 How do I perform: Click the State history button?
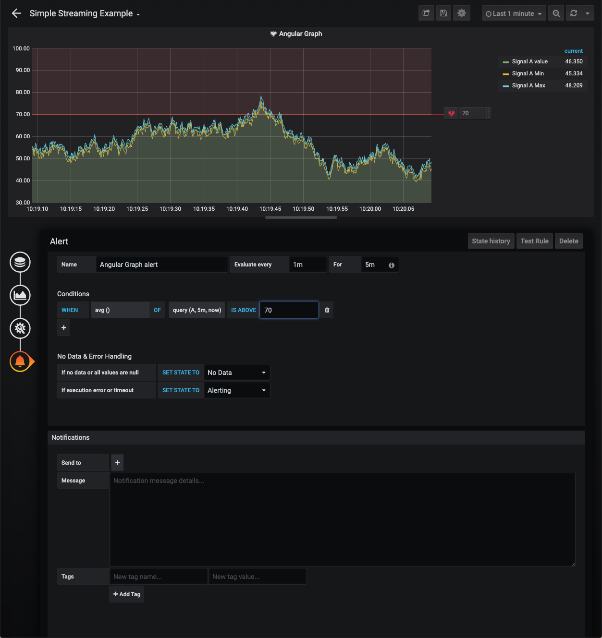491,241
